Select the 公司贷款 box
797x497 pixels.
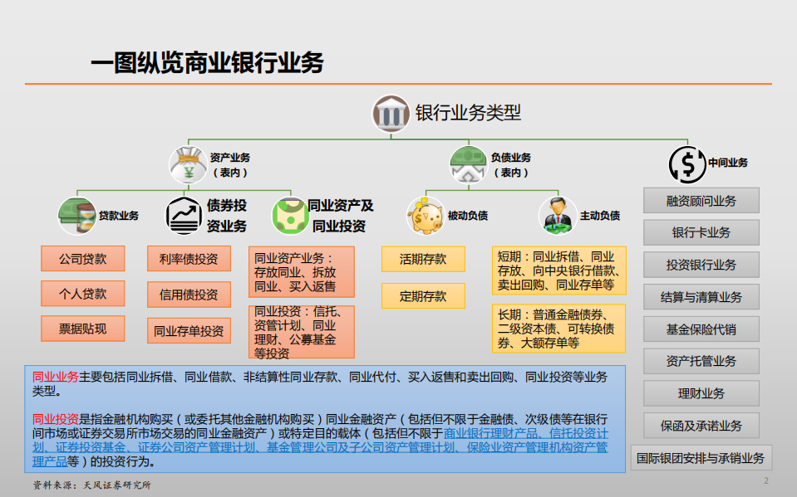83,258
